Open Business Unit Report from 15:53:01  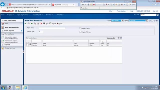pos(11,38)
